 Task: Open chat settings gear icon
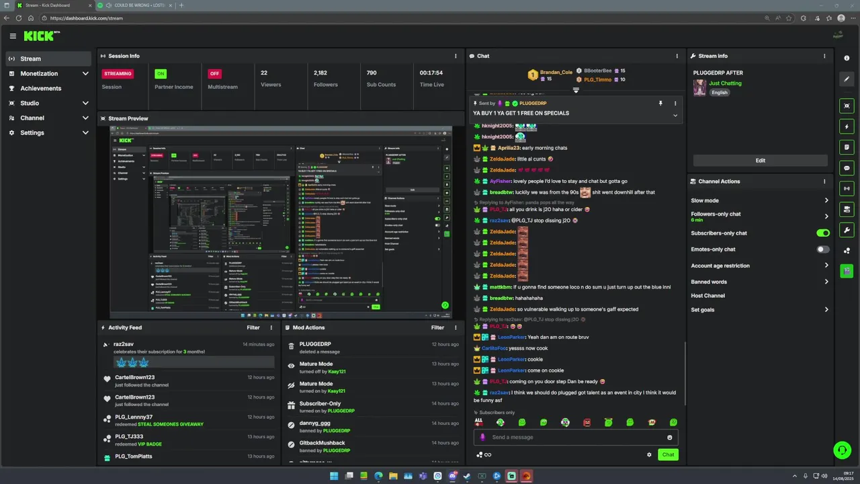tap(649, 454)
